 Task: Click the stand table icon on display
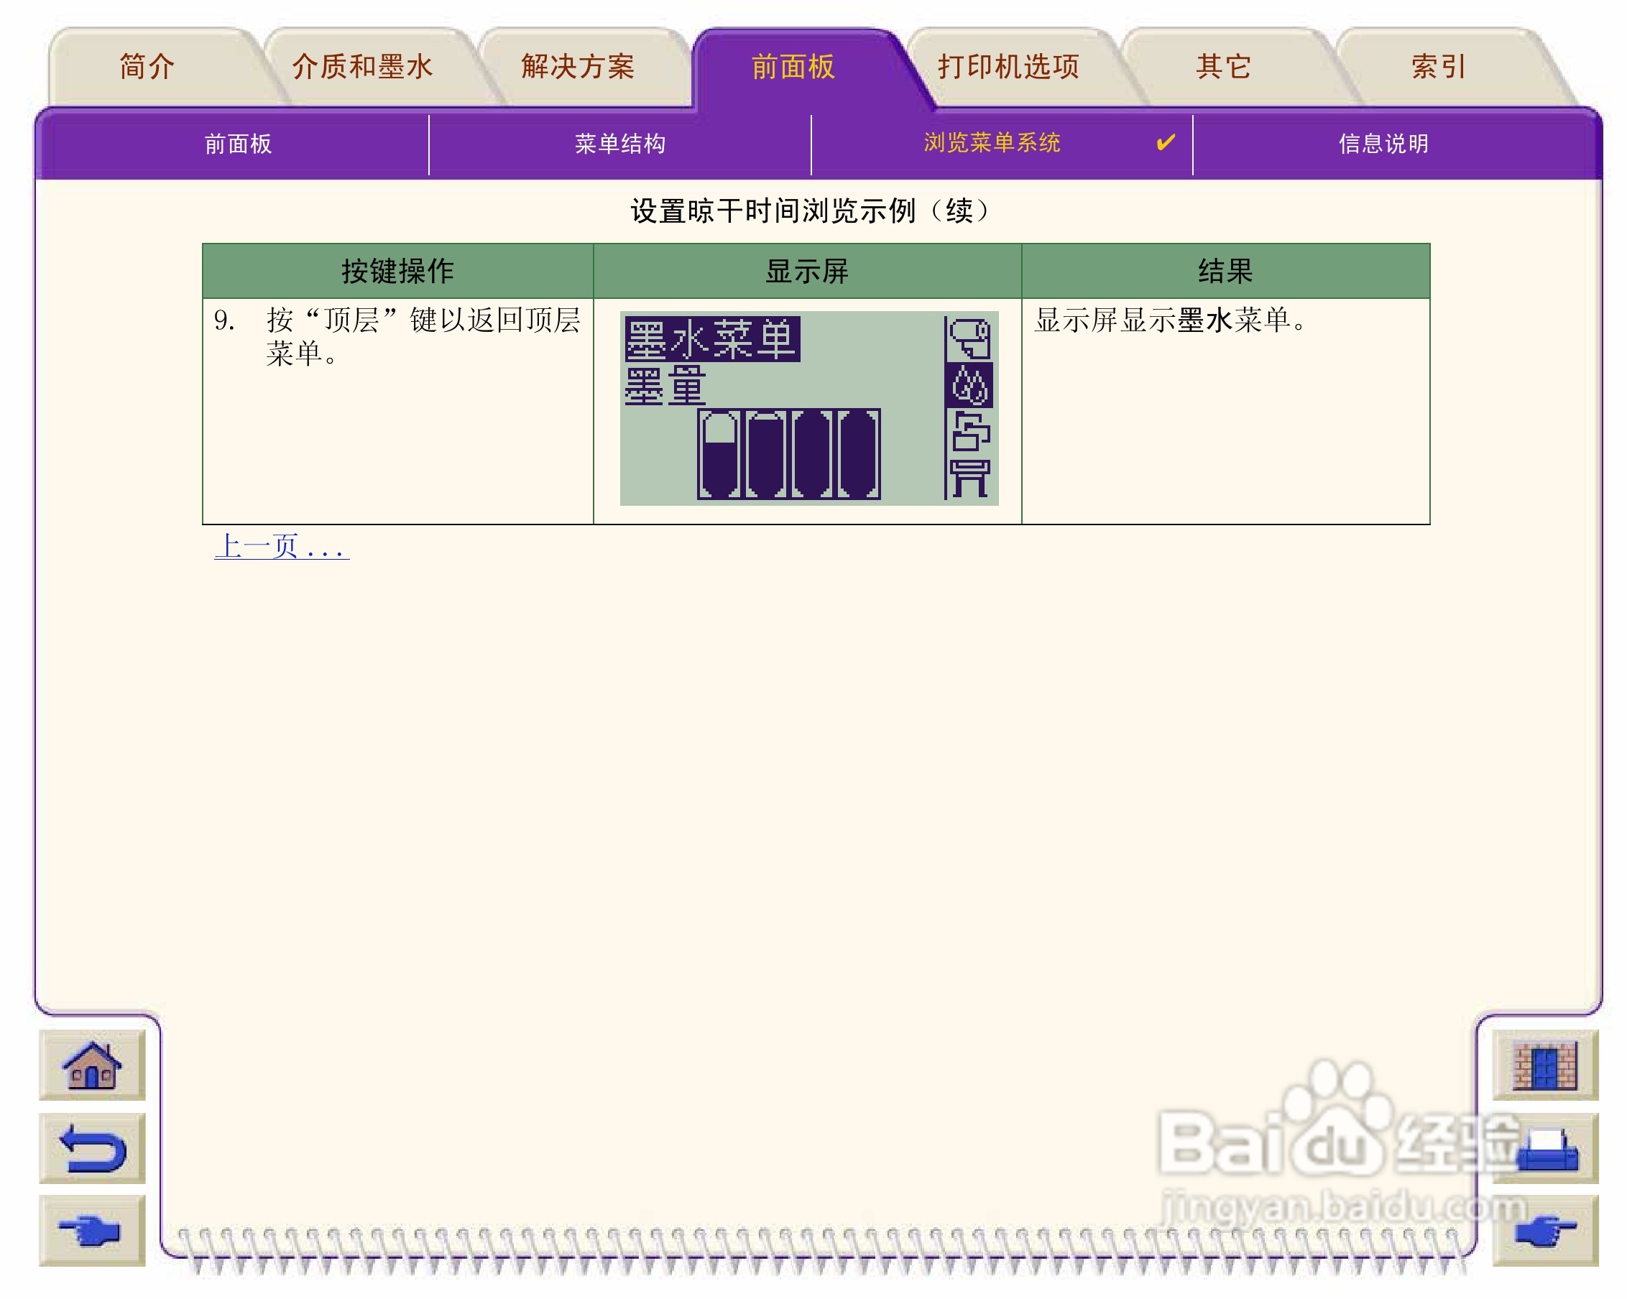point(969,479)
